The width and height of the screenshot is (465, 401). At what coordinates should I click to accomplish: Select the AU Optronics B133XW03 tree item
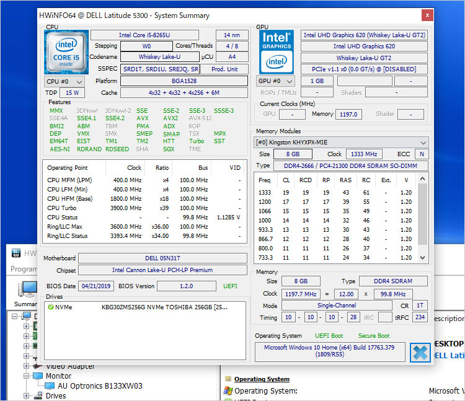pos(100,386)
